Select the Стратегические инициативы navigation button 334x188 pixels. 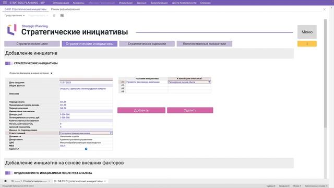point(89,44)
